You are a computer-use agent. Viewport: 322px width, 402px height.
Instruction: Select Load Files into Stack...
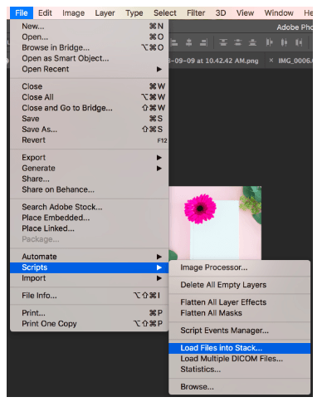[239, 348]
